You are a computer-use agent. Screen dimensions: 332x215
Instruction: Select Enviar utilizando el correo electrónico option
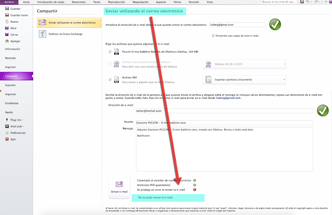(69, 23)
